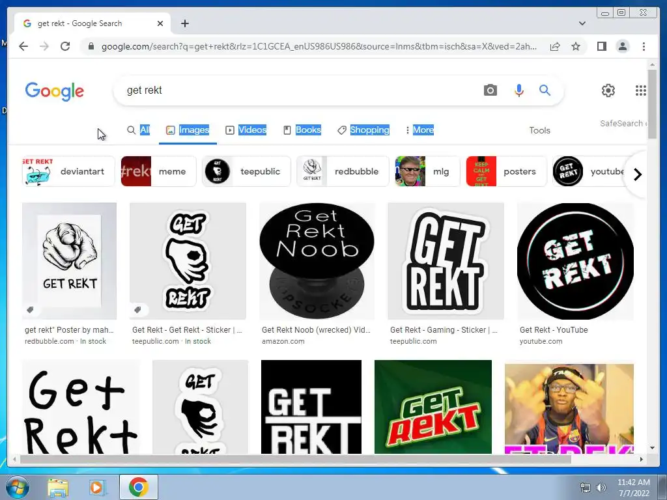Filter results with the mlg chip
The height and width of the screenshot is (500, 667).
coord(427,171)
